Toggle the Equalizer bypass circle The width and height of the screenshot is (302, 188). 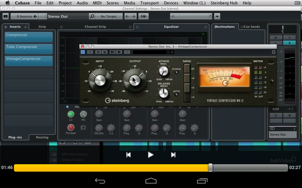pyautogui.click(x=137, y=27)
